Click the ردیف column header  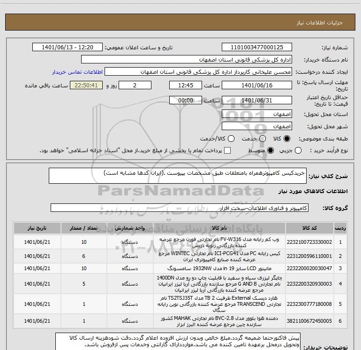tap(340, 228)
